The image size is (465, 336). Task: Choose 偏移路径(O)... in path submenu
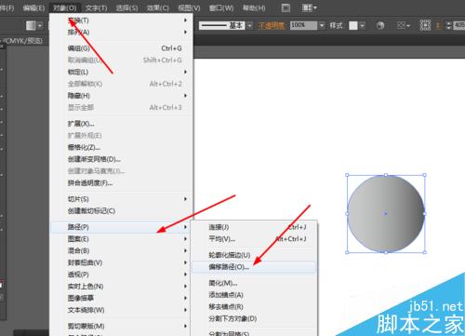coord(254,267)
